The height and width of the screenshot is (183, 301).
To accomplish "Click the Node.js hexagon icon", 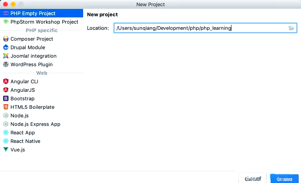I will tap(6, 115).
